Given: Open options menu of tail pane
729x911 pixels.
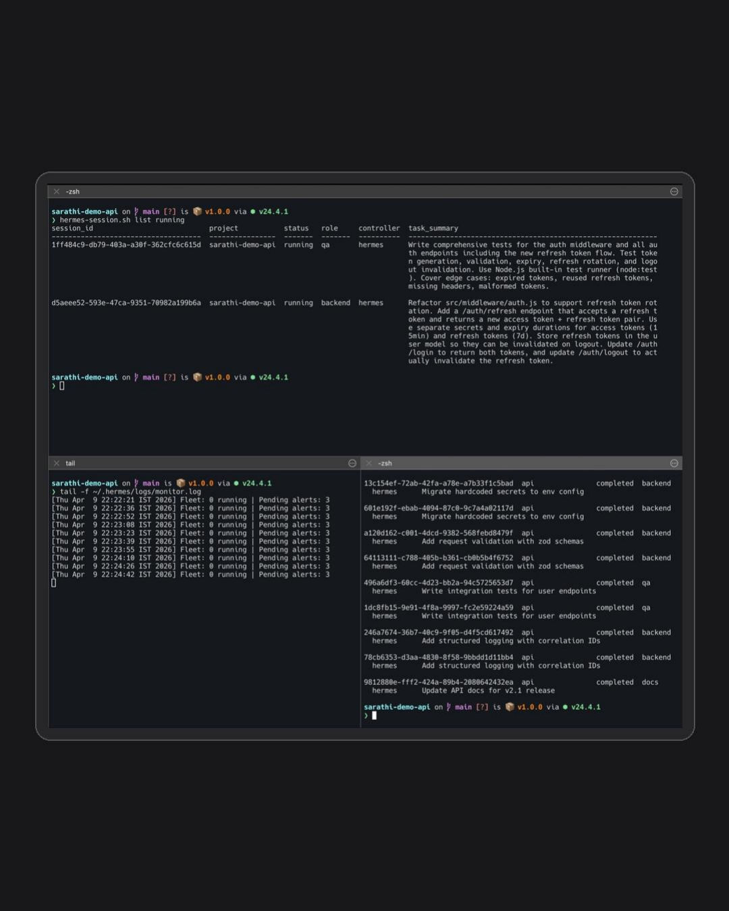Looking at the screenshot, I should 352,464.
